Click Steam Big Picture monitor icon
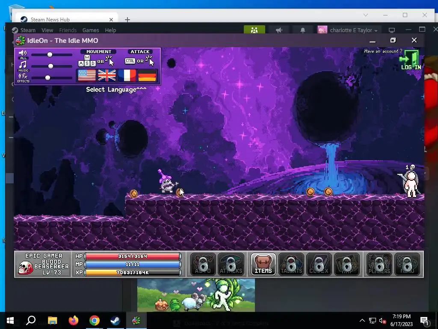 pyautogui.click(x=392, y=30)
